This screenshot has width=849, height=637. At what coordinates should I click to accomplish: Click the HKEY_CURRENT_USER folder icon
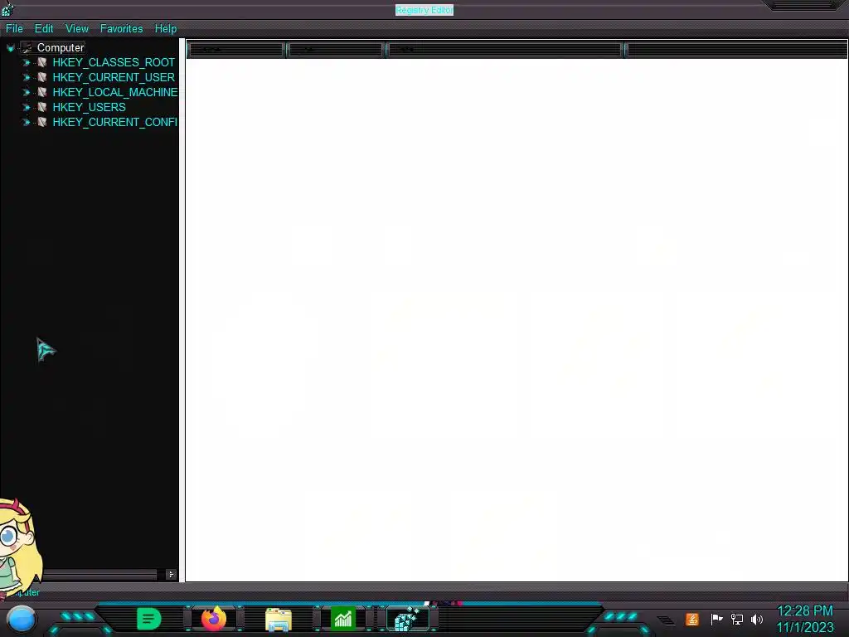tap(41, 77)
